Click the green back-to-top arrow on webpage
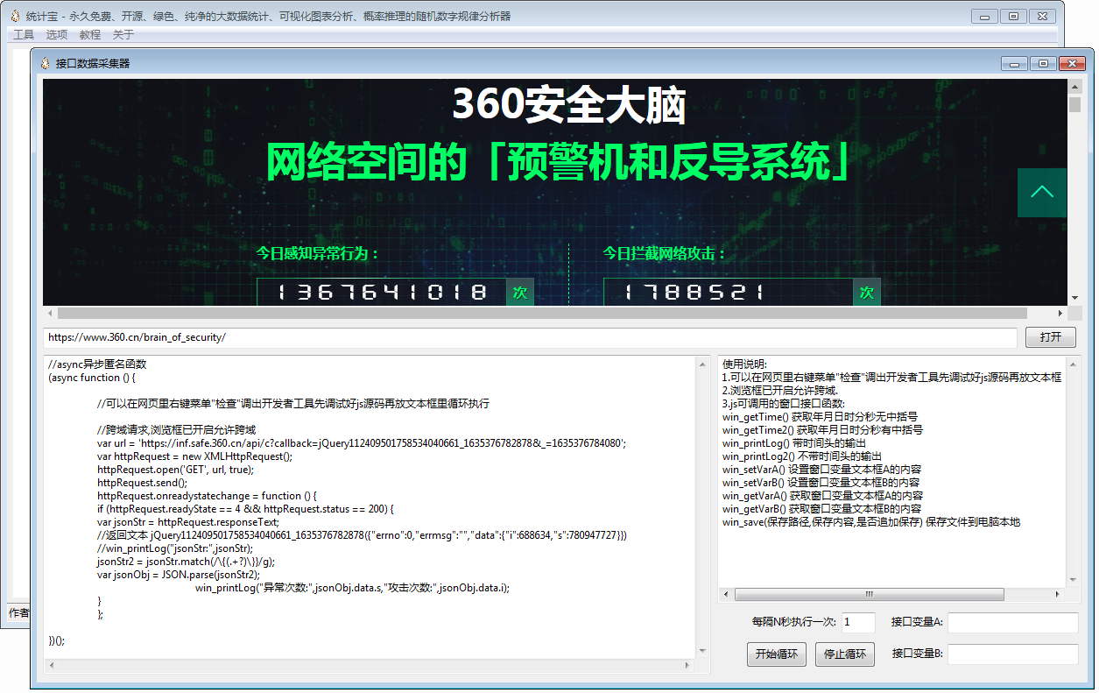This screenshot has height=693, width=1099. (1042, 193)
